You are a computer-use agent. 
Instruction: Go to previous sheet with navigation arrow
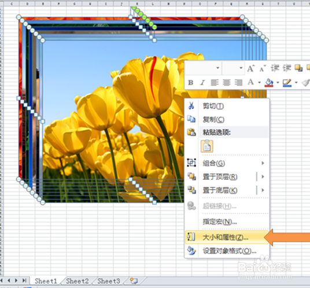(x=9, y=280)
